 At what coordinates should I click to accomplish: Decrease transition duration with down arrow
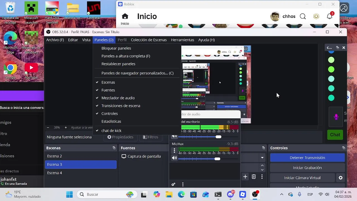click(262, 170)
